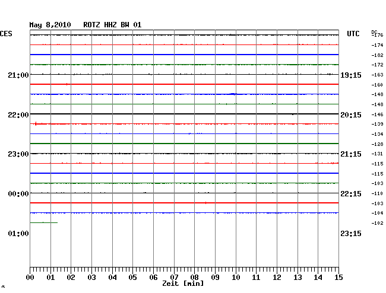Select the DC offset value -146
386x293 pixels.
point(377,114)
